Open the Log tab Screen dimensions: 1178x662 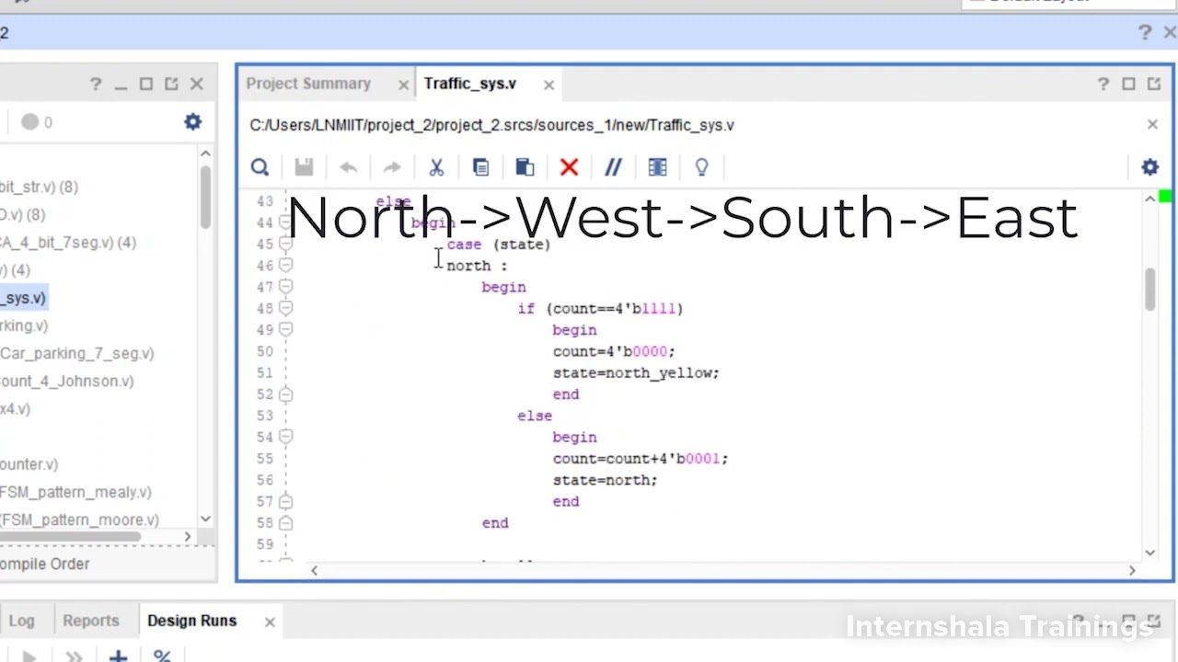[x=21, y=621]
